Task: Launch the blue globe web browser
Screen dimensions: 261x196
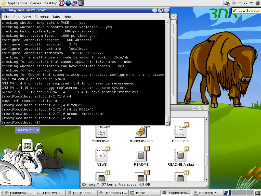Action: [x=68, y=3]
